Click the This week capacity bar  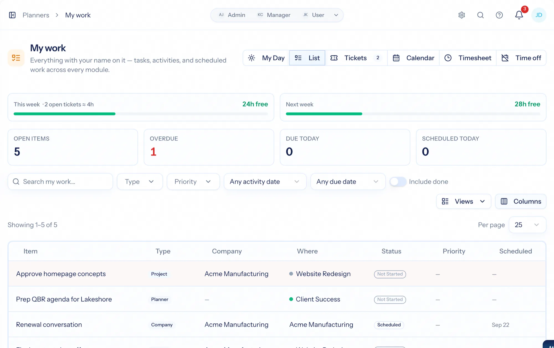pyautogui.click(x=141, y=114)
